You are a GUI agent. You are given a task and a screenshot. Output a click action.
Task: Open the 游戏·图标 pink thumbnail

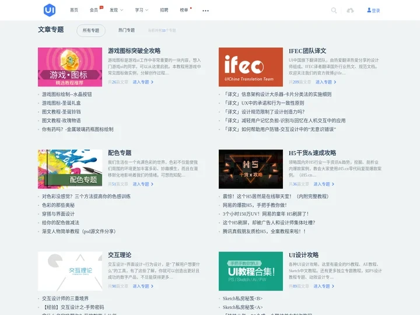tap(70, 67)
